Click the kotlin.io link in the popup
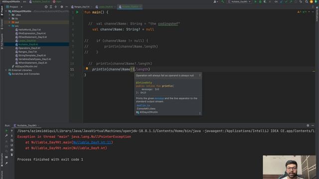 [x=143, y=105]
